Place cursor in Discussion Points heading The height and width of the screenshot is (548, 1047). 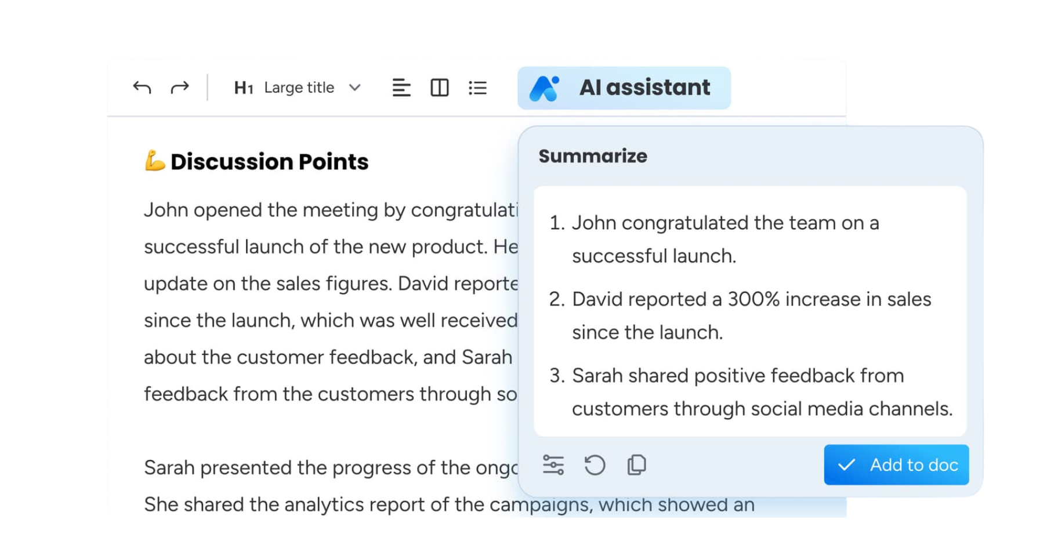tap(269, 162)
